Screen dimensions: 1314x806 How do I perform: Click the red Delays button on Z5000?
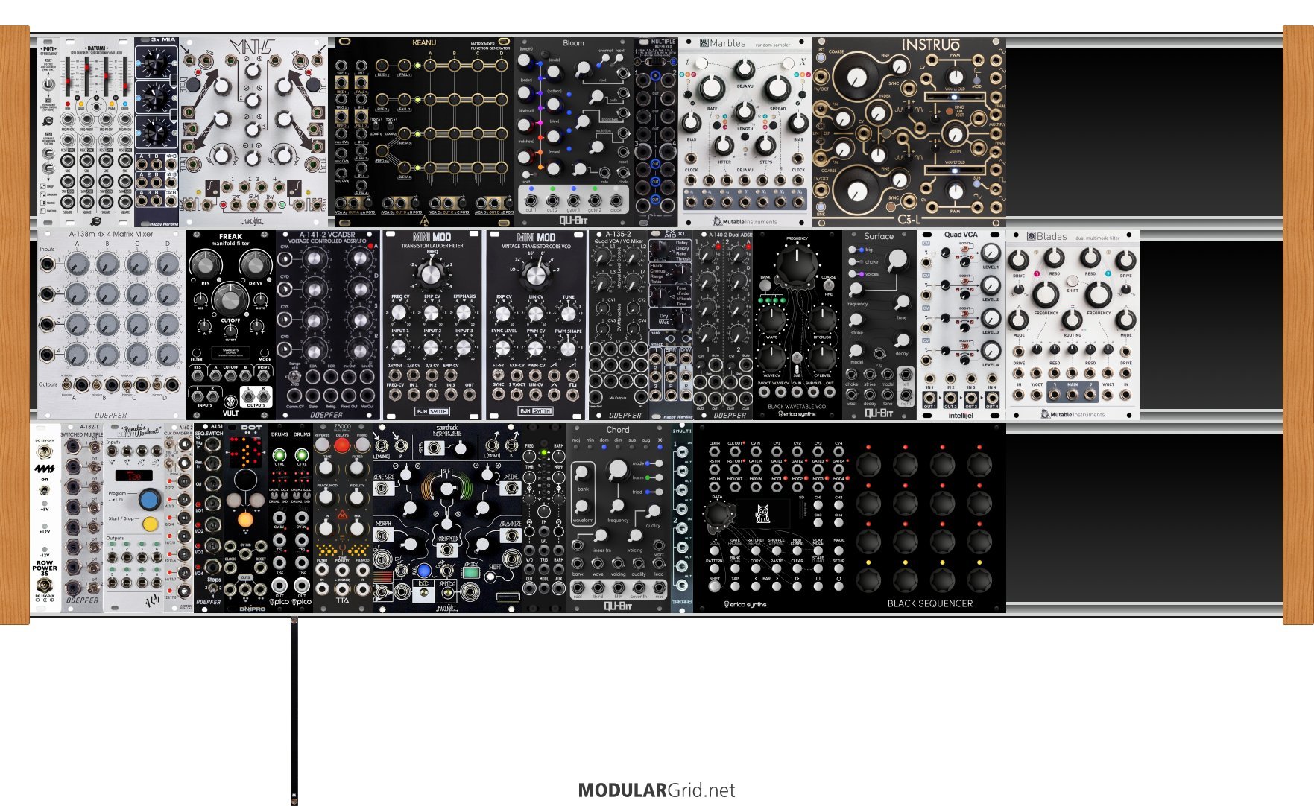pos(341,445)
